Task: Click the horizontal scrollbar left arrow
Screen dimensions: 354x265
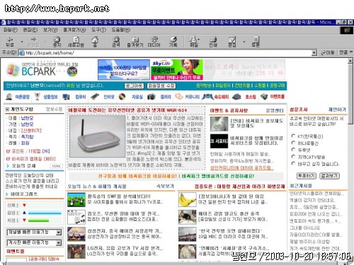Action: pos(3,264)
